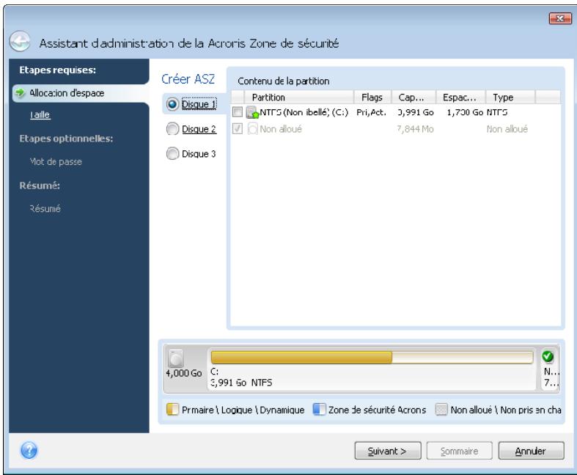Click the hard disk icon above 4,000 Go
This screenshot has height=475, width=577.
[176, 358]
